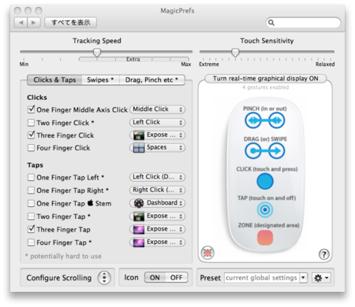Click the Preset current global settings field
The height and width of the screenshot is (307, 355).
pos(262,278)
